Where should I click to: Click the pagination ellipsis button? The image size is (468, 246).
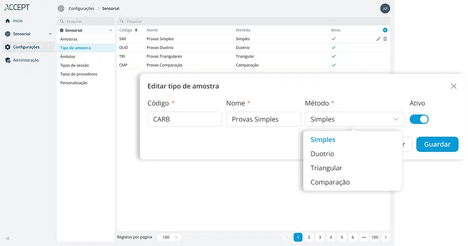[364, 237]
